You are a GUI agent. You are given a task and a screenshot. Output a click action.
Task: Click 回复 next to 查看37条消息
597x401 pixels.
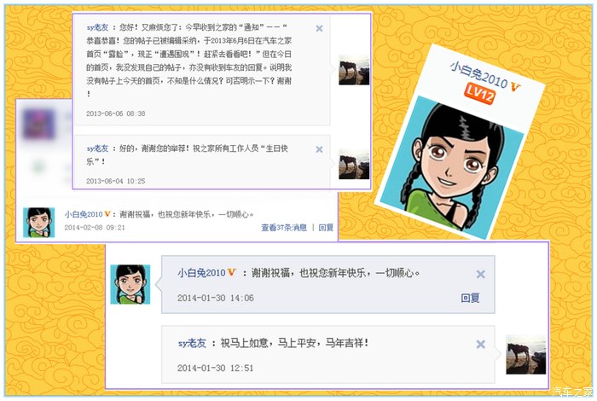pyautogui.click(x=326, y=227)
